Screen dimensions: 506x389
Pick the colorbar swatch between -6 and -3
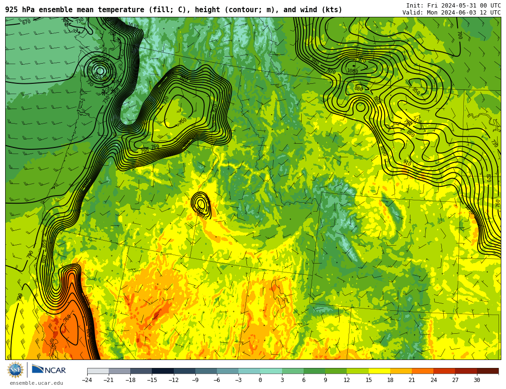(x=228, y=371)
